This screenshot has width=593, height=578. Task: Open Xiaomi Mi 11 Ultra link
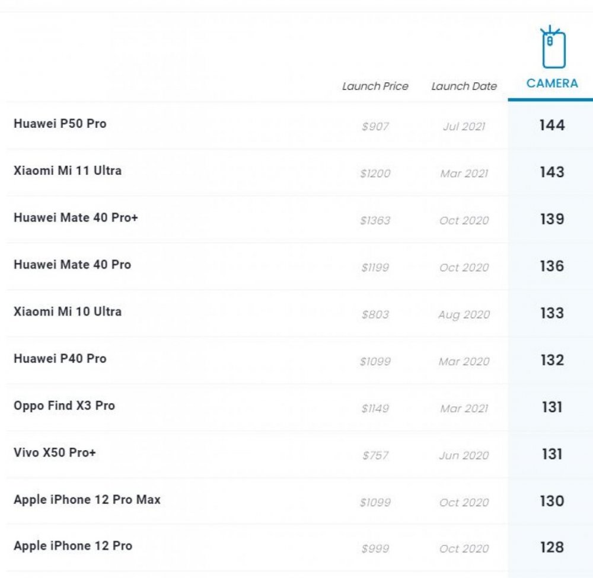[67, 171]
